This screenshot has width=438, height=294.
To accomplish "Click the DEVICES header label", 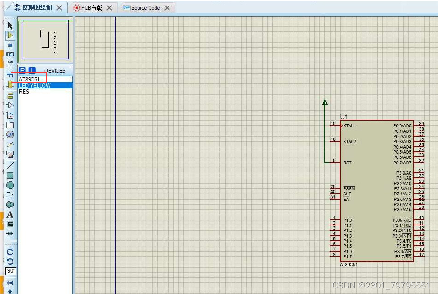I will [55, 71].
